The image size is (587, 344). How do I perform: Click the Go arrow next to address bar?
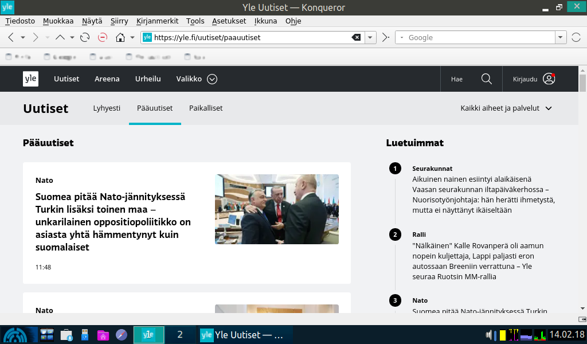[386, 37]
